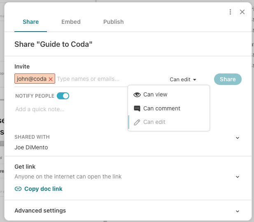Viewport: 254px width, 222px height.
Task: Expand the Shared With section chevron
Action: coord(237,138)
